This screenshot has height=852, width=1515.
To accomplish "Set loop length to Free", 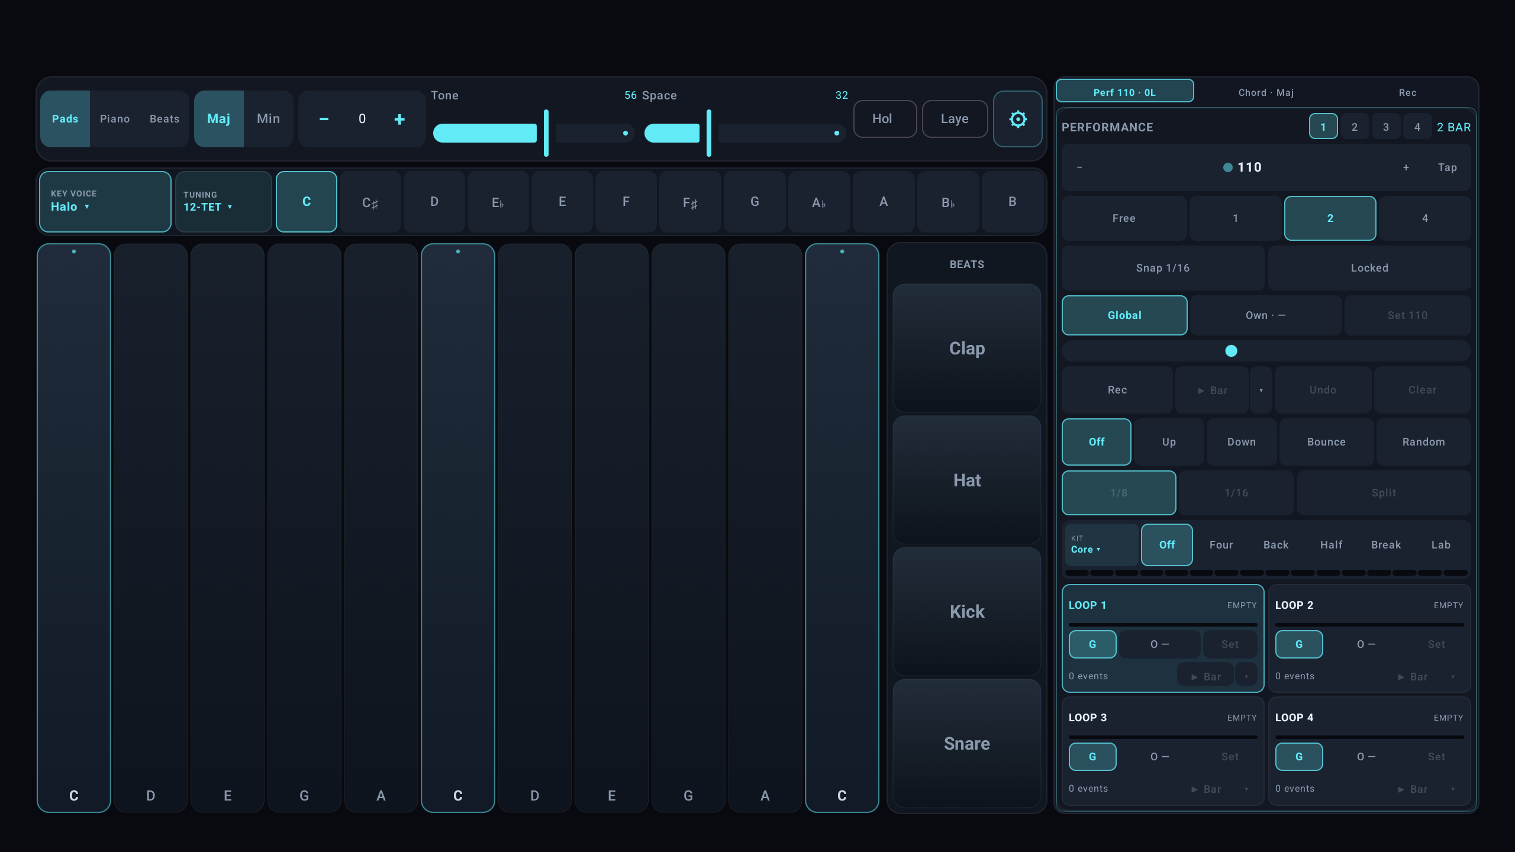I will [1124, 218].
